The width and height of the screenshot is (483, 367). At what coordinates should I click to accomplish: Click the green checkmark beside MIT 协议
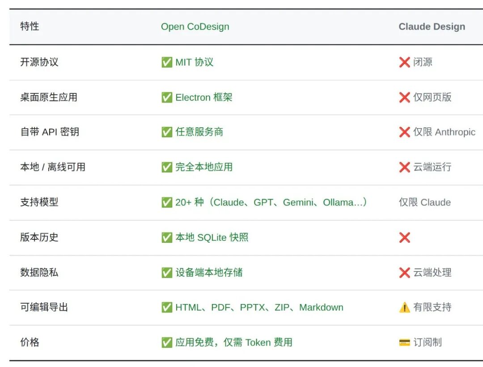pyautogui.click(x=167, y=62)
